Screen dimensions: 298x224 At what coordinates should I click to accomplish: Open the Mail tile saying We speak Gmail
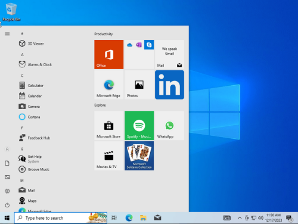pos(169,54)
